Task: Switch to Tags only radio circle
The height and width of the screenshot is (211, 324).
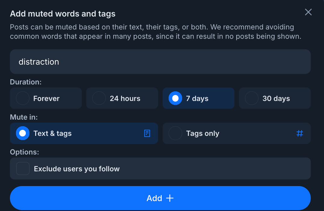Action: pyautogui.click(x=175, y=133)
